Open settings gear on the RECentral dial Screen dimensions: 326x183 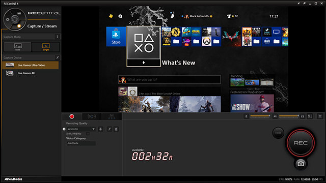[x=8, y=19]
